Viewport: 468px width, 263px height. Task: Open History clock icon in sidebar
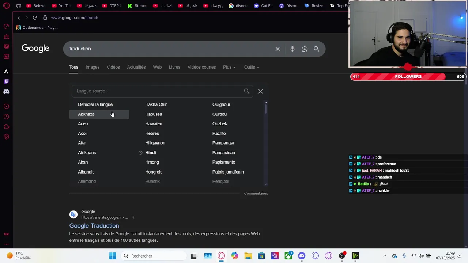(x=6, y=117)
